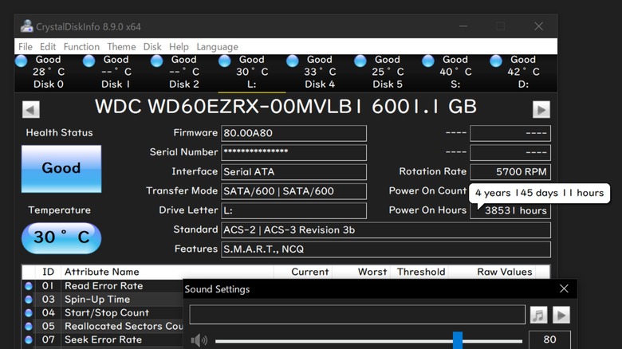This screenshot has width=622, height=349.
Task: Click the Good health status button
Action: coord(61,168)
